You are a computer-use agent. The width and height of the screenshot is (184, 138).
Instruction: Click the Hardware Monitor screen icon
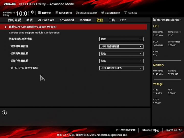[155, 20]
